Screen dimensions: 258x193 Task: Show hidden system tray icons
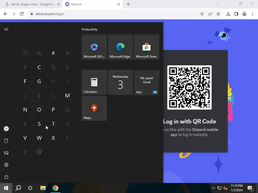click(x=213, y=188)
